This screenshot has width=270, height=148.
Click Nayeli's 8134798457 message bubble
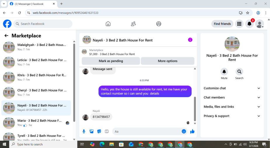(x=101, y=117)
